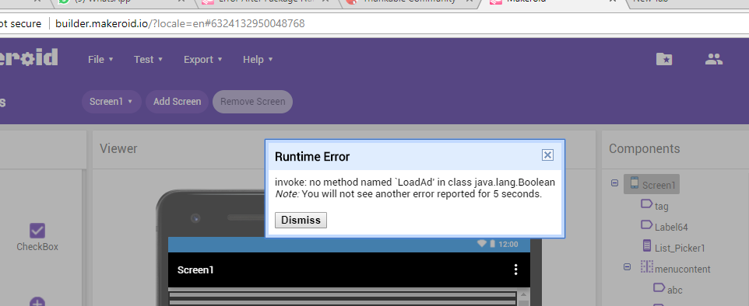
Task: Open the Export menu
Action: pos(203,60)
